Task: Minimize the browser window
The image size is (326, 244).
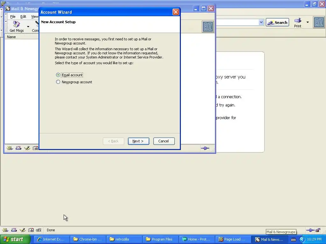Action: tap(307, 4)
